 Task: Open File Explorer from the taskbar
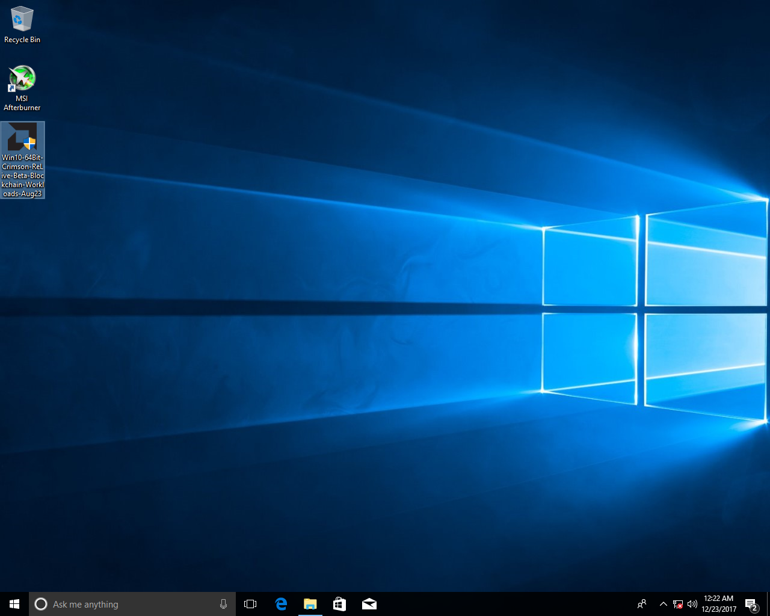(310, 604)
